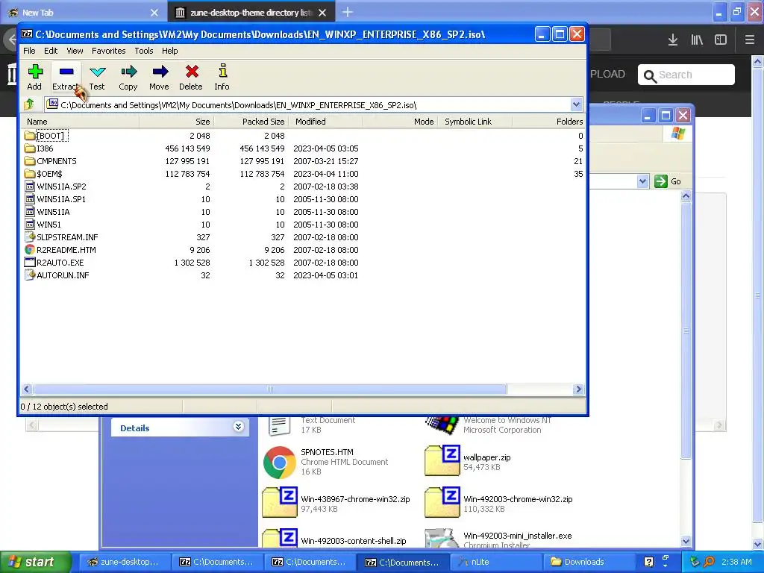Sort by the Name column header
764x573 pixels.
click(80, 122)
